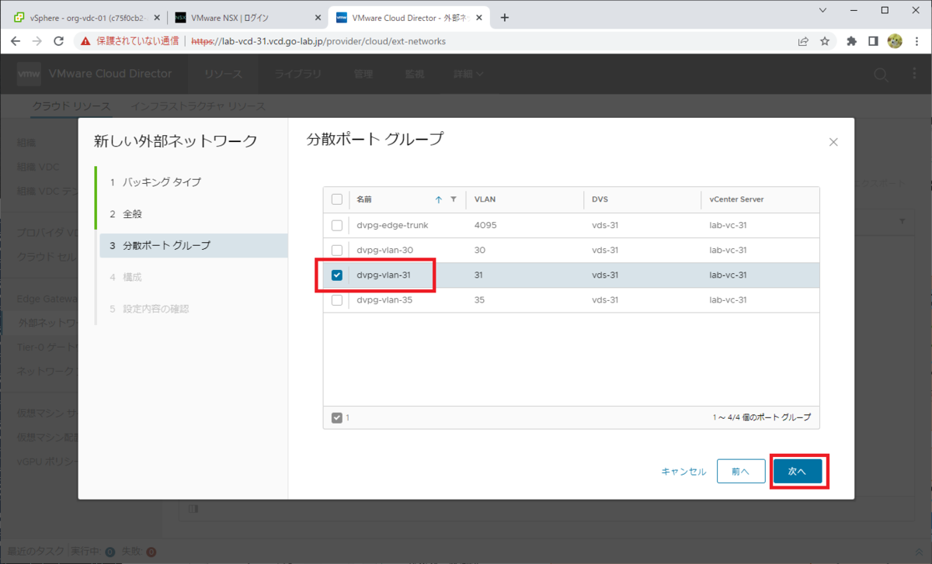Screen dimensions: 932x564
Task: Open the 管理 top menu
Action: [363, 74]
